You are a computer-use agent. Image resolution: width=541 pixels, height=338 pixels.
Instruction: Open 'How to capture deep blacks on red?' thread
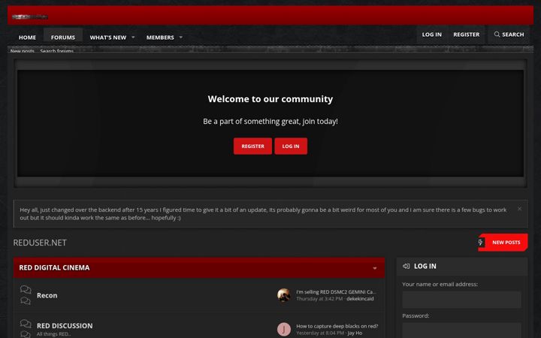(337, 326)
